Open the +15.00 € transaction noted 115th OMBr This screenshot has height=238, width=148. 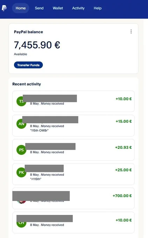click(x=73, y=126)
